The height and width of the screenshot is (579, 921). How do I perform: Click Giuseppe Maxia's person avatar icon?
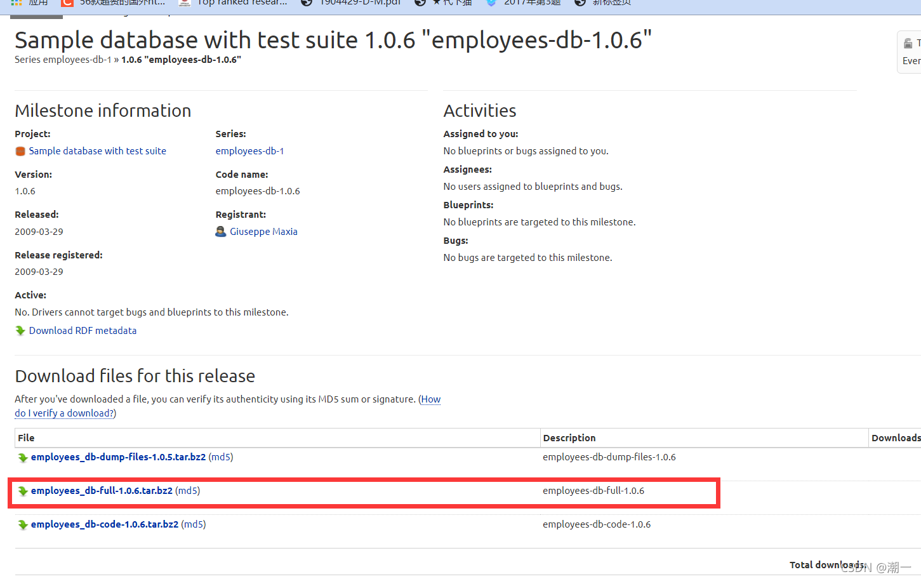tap(221, 232)
